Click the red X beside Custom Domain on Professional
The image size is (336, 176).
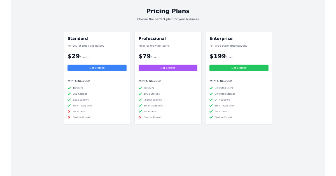coord(140,117)
